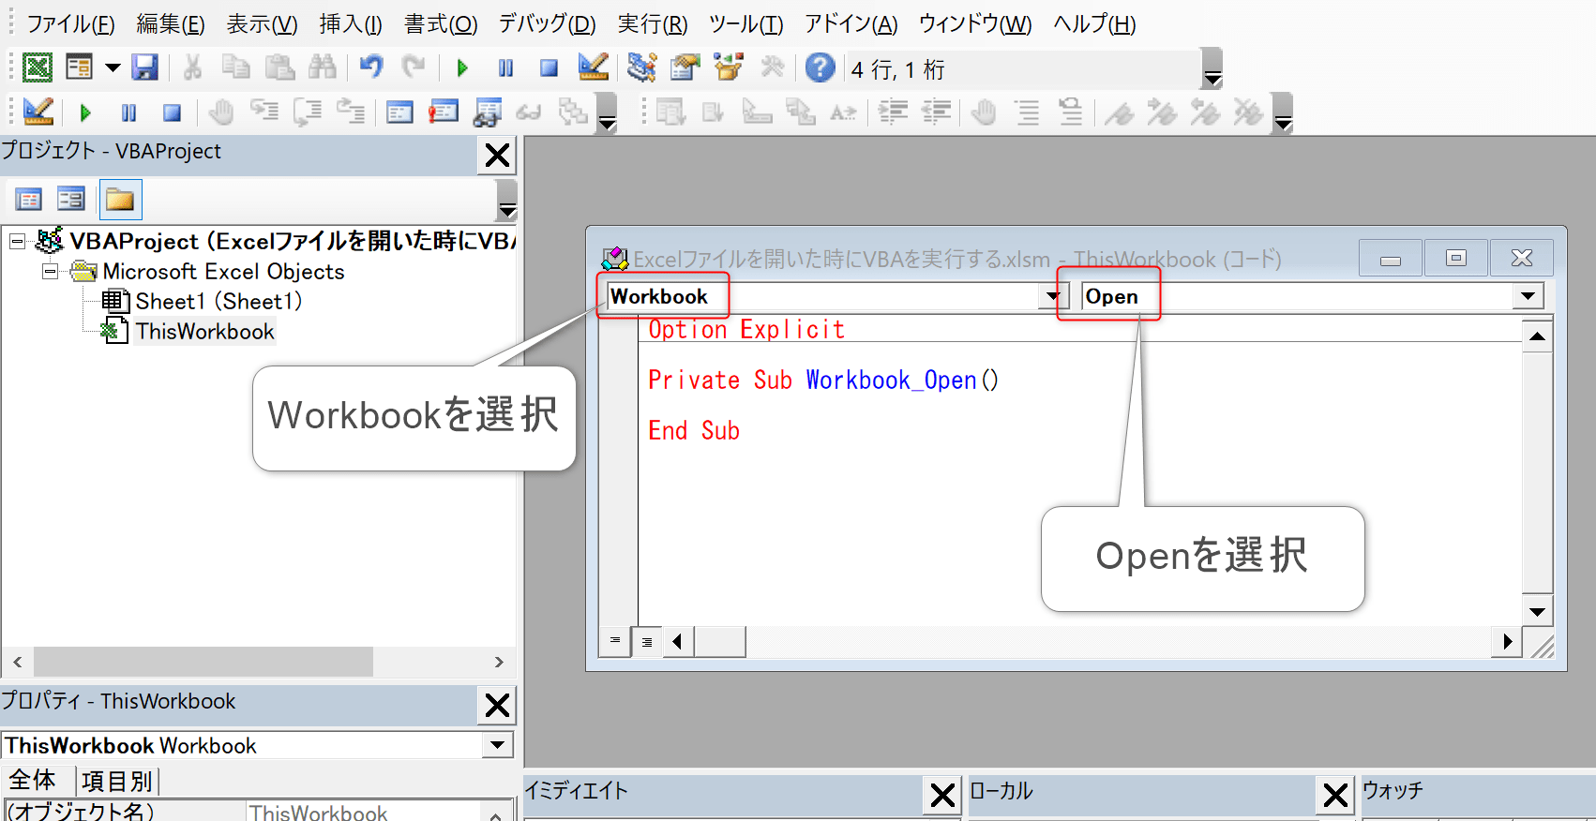Screen dimensions: 1596x821
Task: Run the macro with the green play icon
Action: [462, 67]
